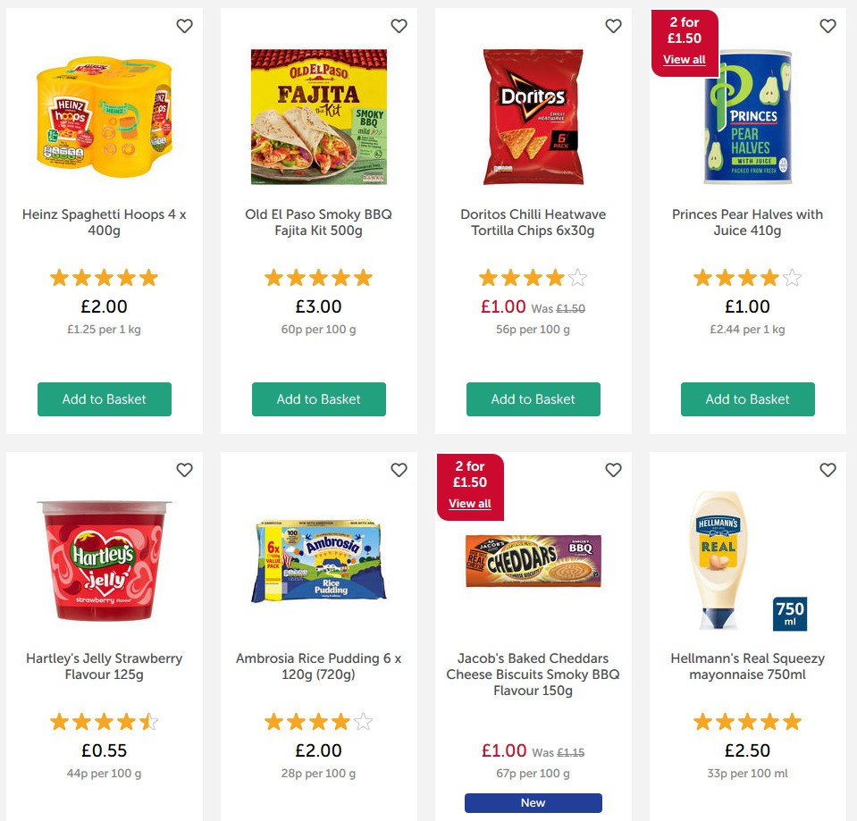Rate Old El Paso Fajita Kit by clicking its stars

coord(319,277)
